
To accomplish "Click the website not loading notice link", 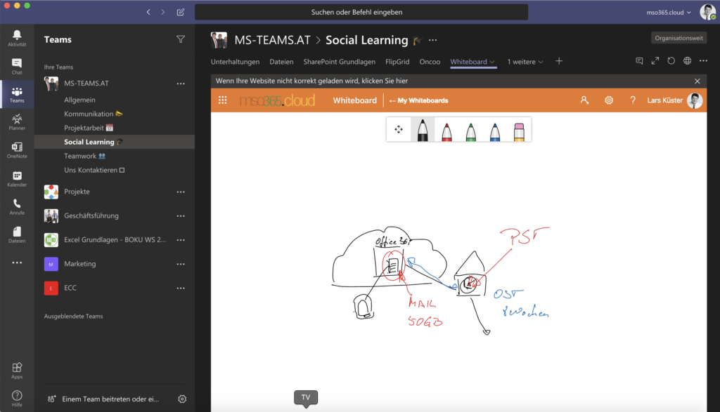I will point(311,81).
